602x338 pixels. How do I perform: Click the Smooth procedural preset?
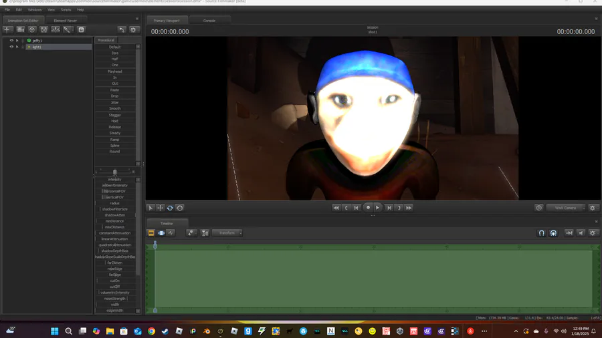(x=115, y=108)
